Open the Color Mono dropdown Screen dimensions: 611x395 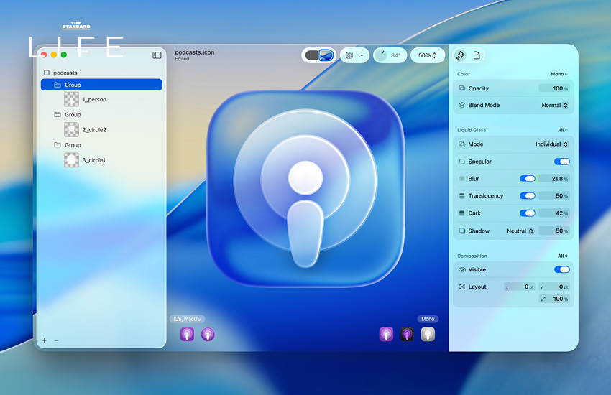[x=559, y=74]
